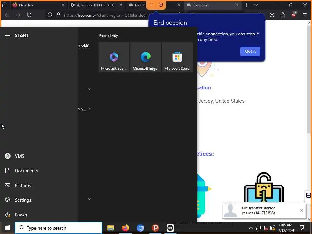The image size is (312, 234).
Task: Dismiss the File transfer started notification
Action: [301, 211]
